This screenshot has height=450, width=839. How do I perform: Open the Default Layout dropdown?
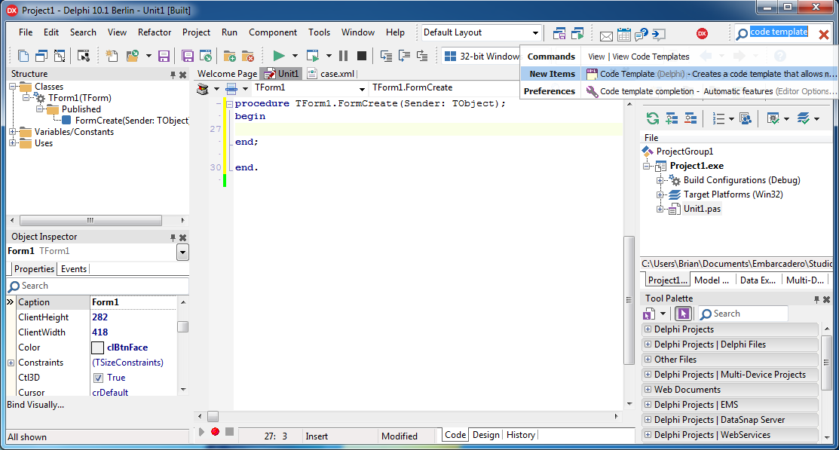(x=537, y=32)
